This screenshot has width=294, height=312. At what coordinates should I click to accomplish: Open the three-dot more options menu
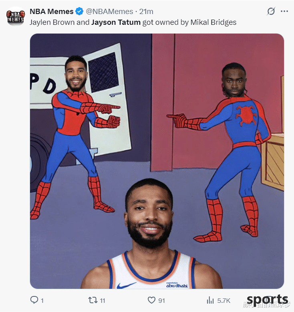coord(284,11)
